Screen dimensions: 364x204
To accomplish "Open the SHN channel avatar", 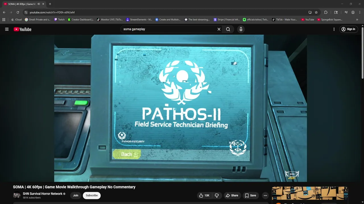I will click(17, 195).
